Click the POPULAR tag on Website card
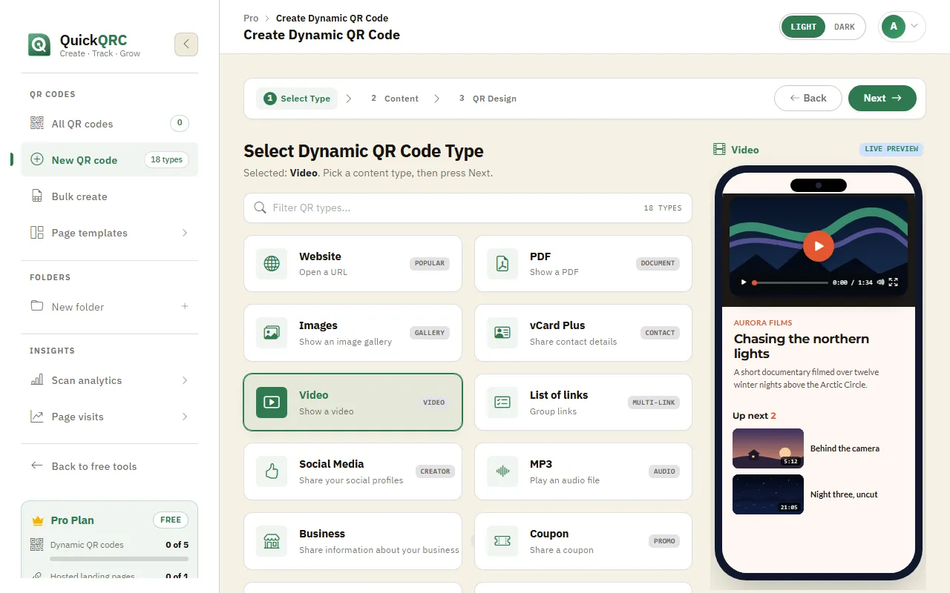Screen dimensions: 950x593 click(x=430, y=263)
